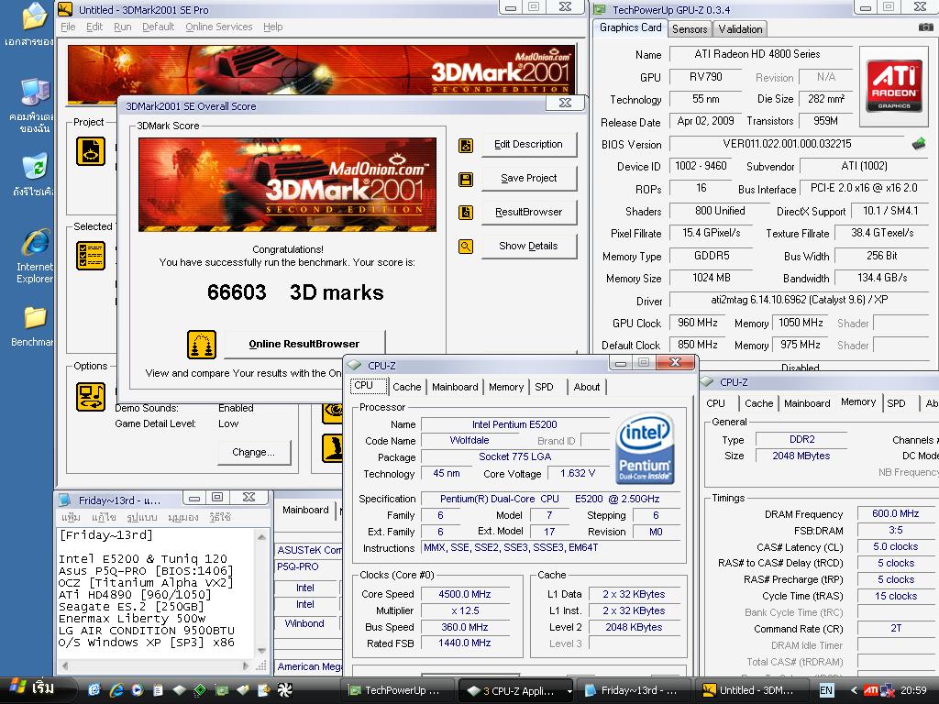Image resolution: width=939 pixels, height=704 pixels.
Task: Click the Online ResultBrowser button
Action: point(304,344)
